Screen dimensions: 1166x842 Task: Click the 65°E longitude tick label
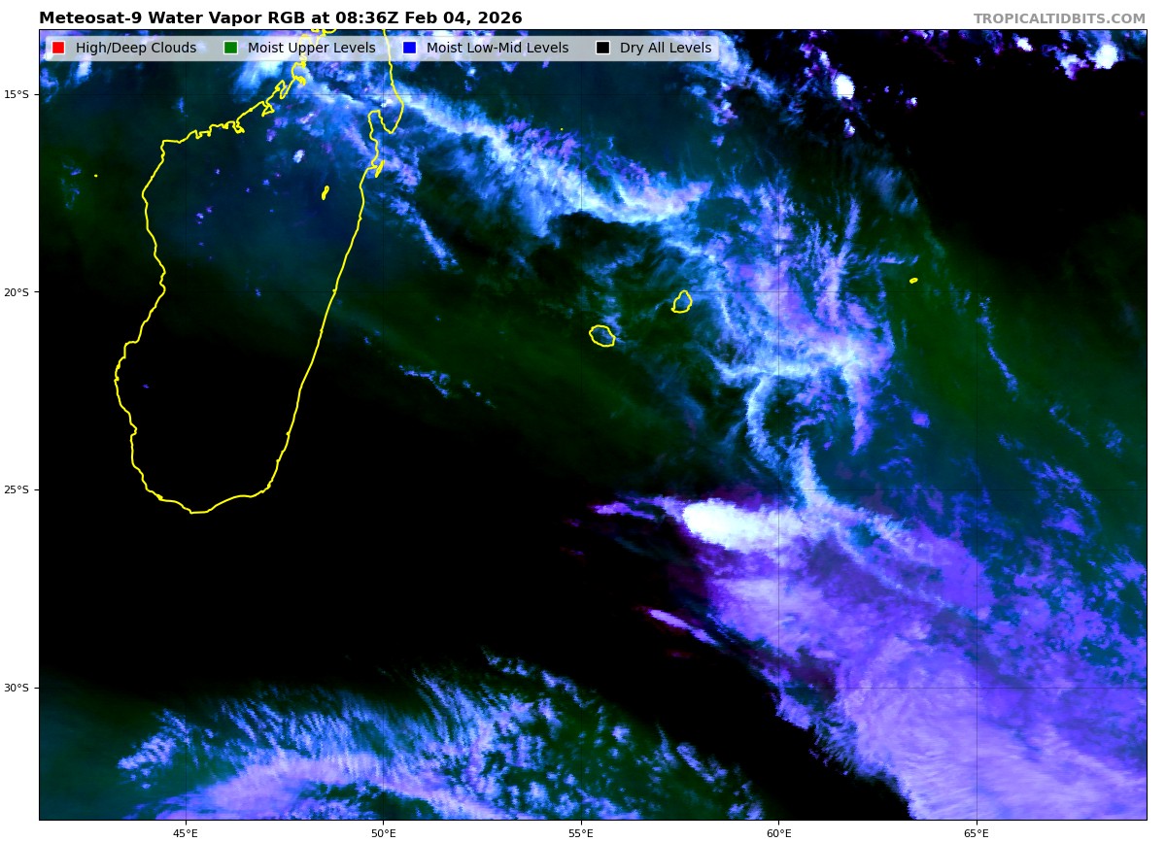(x=977, y=832)
